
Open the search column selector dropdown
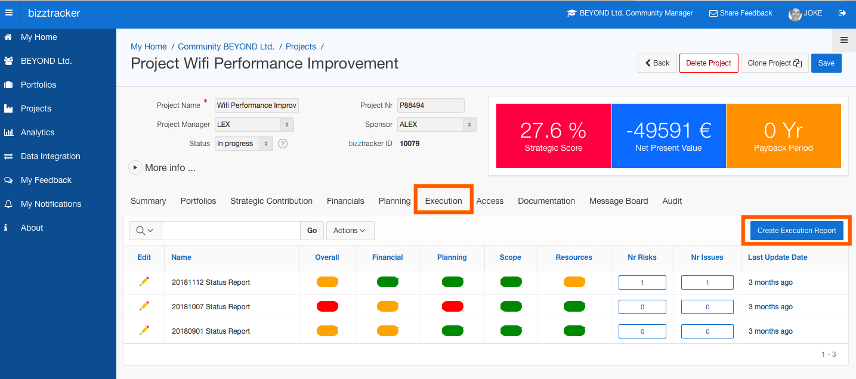click(x=146, y=231)
